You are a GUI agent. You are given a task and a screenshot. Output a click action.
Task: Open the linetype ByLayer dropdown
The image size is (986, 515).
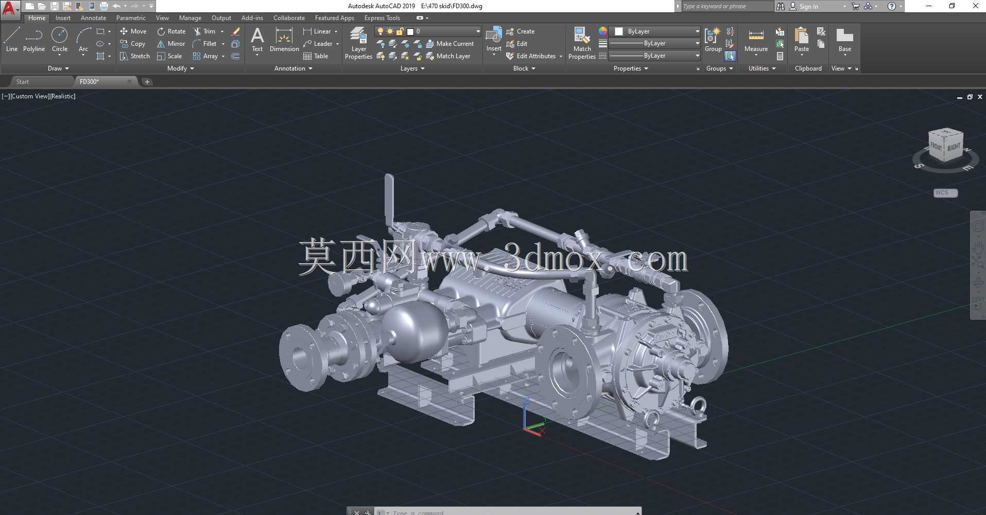(654, 56)
